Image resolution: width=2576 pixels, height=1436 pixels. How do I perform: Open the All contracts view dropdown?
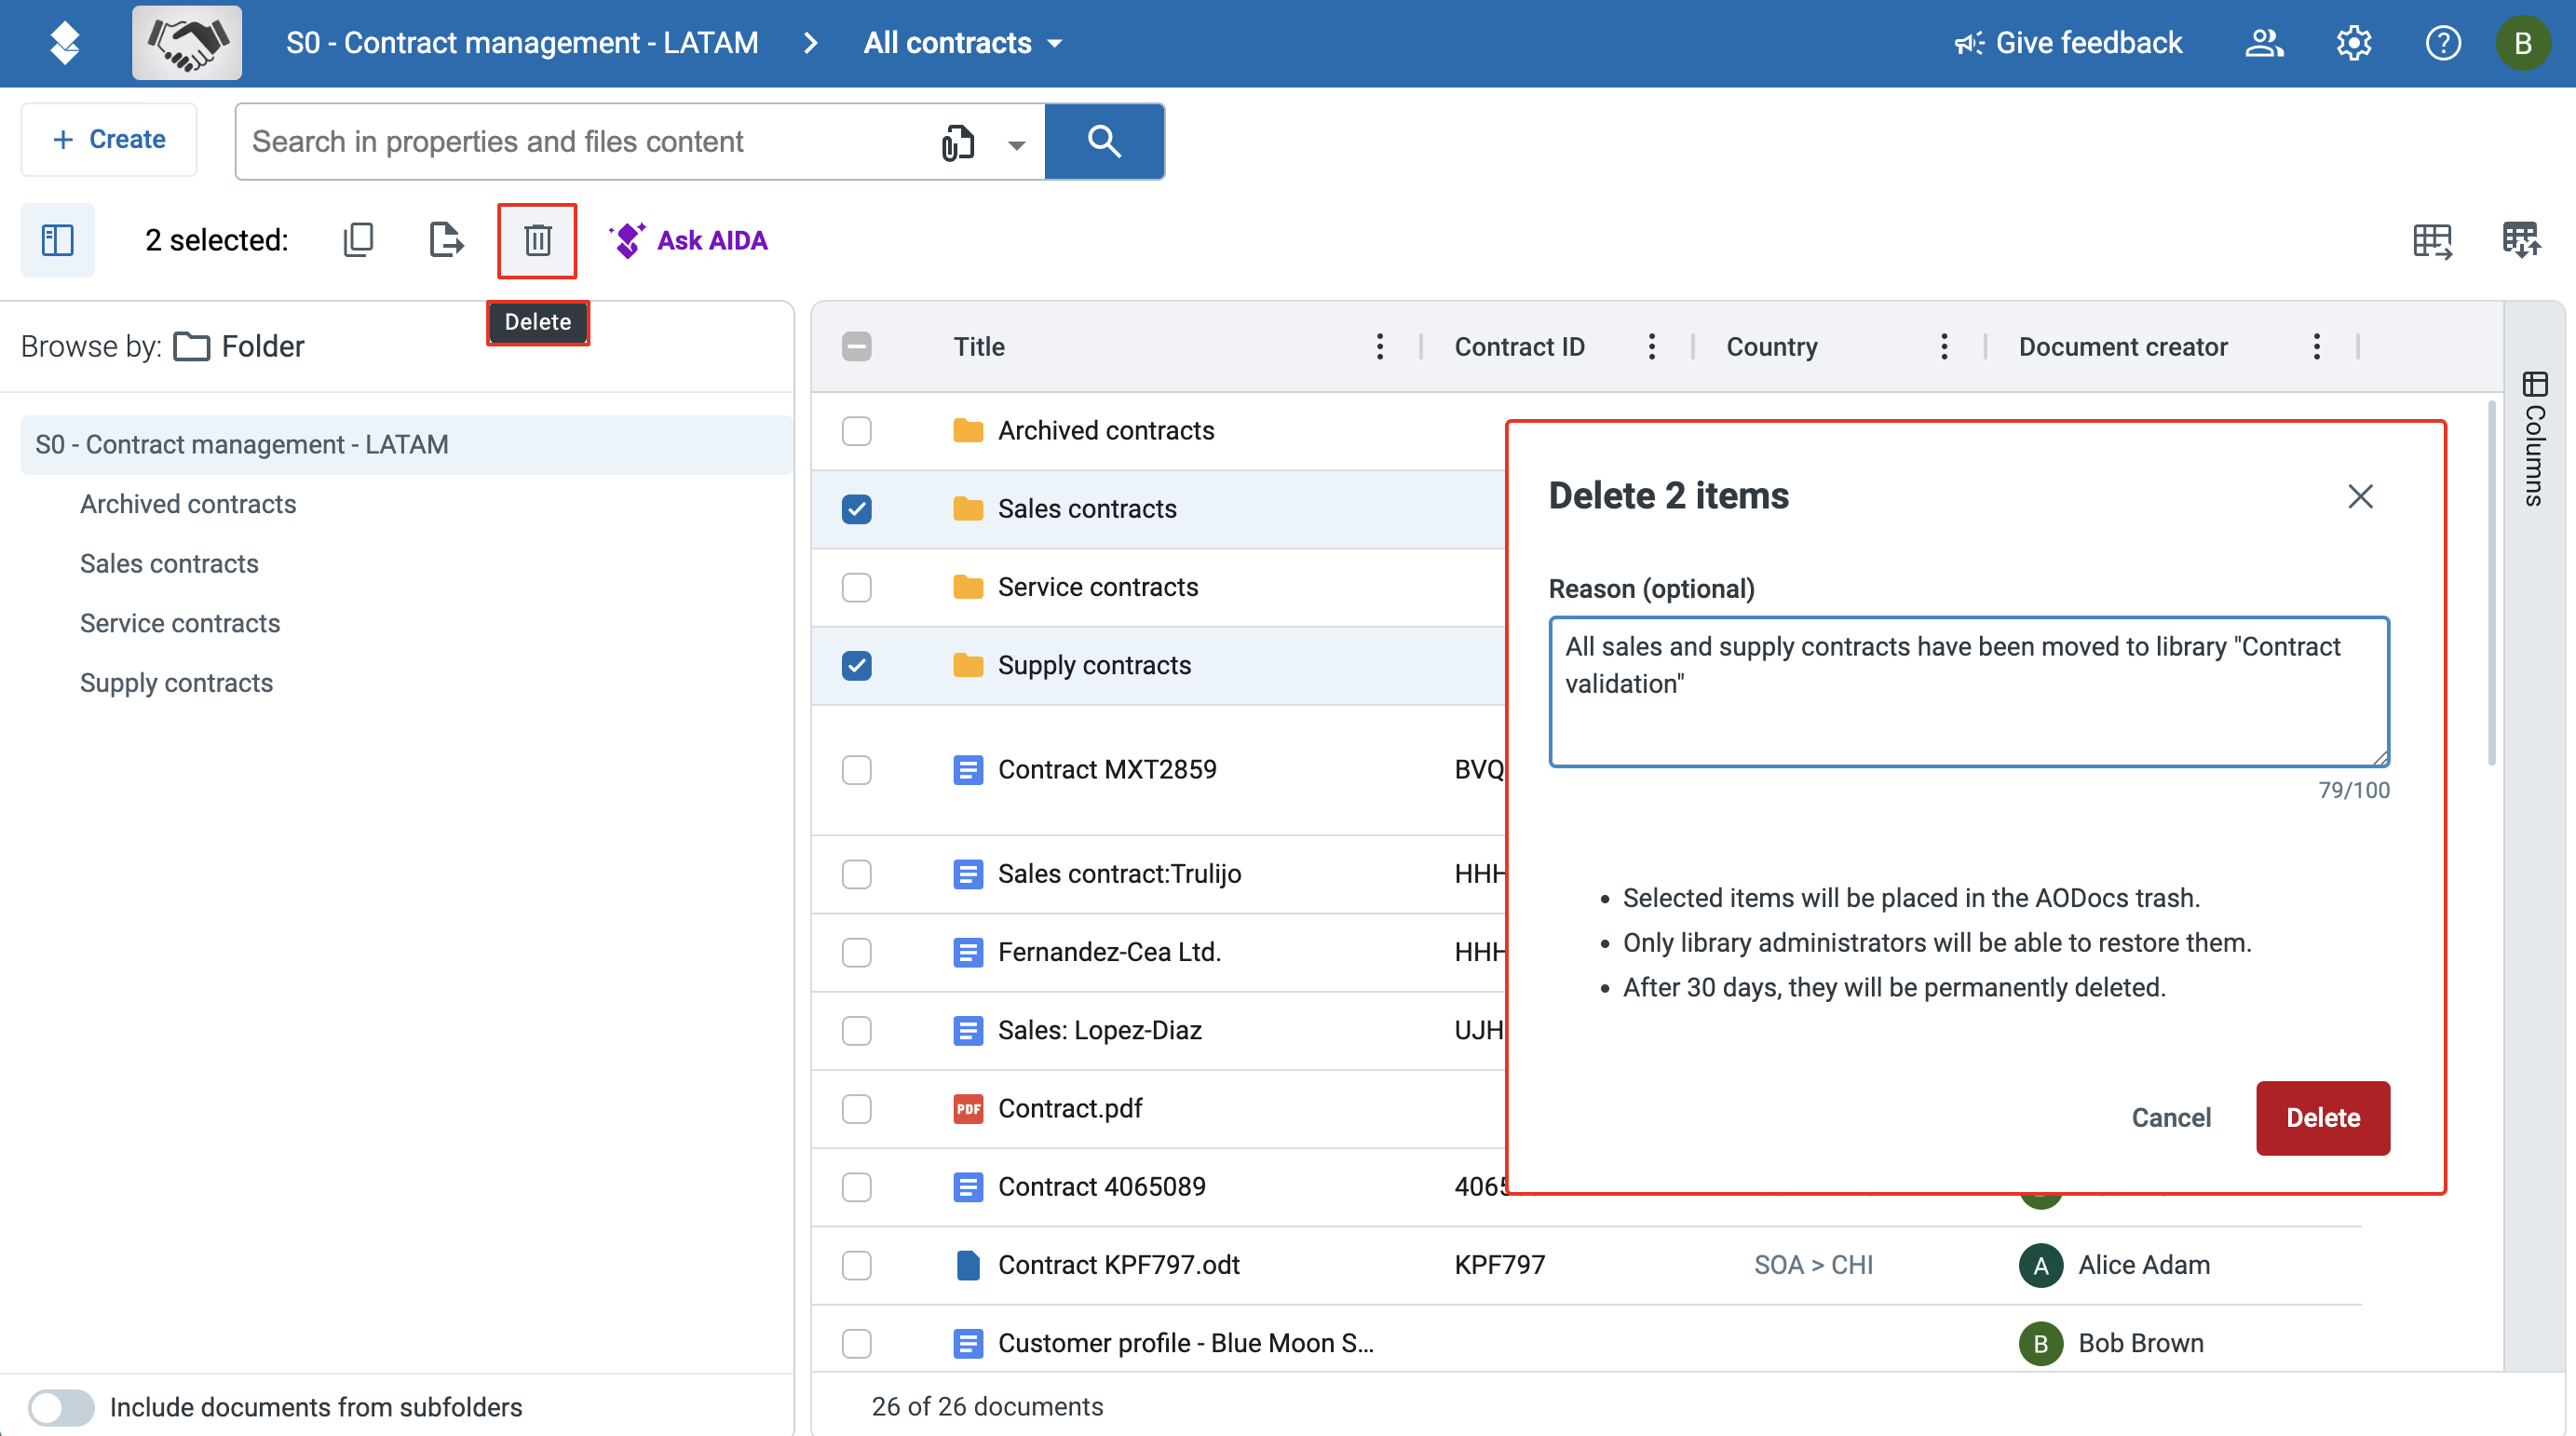click(x=963, y=43)
